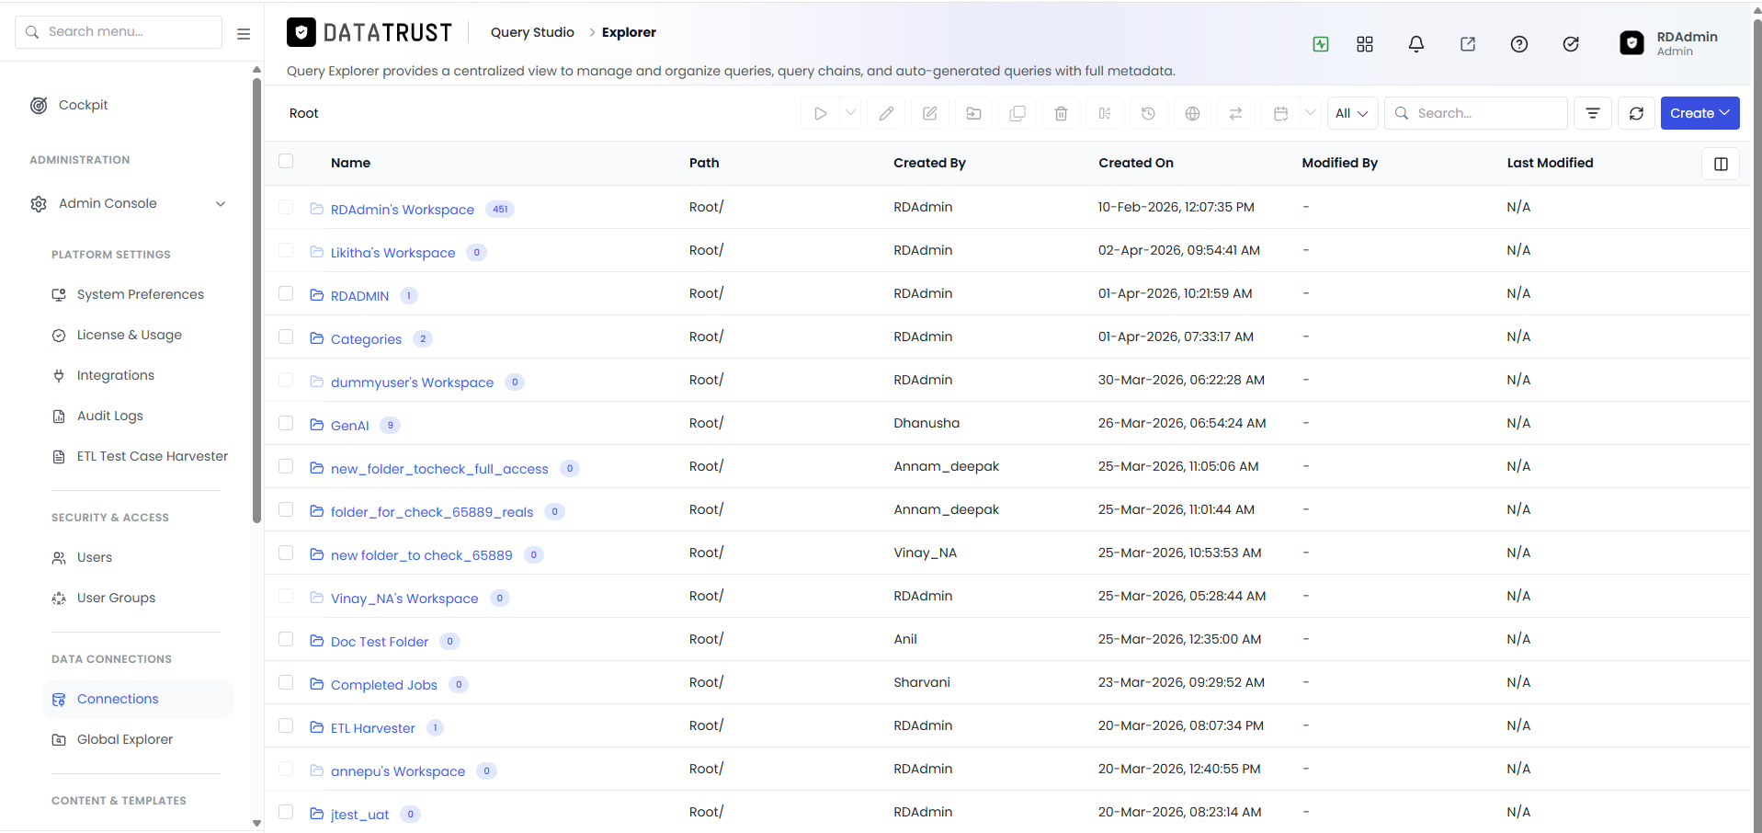Image resolution: width=1762 pixels, height=833 pixels.
Task: Click the DATATRUST logo
Action: coord(369,33)
